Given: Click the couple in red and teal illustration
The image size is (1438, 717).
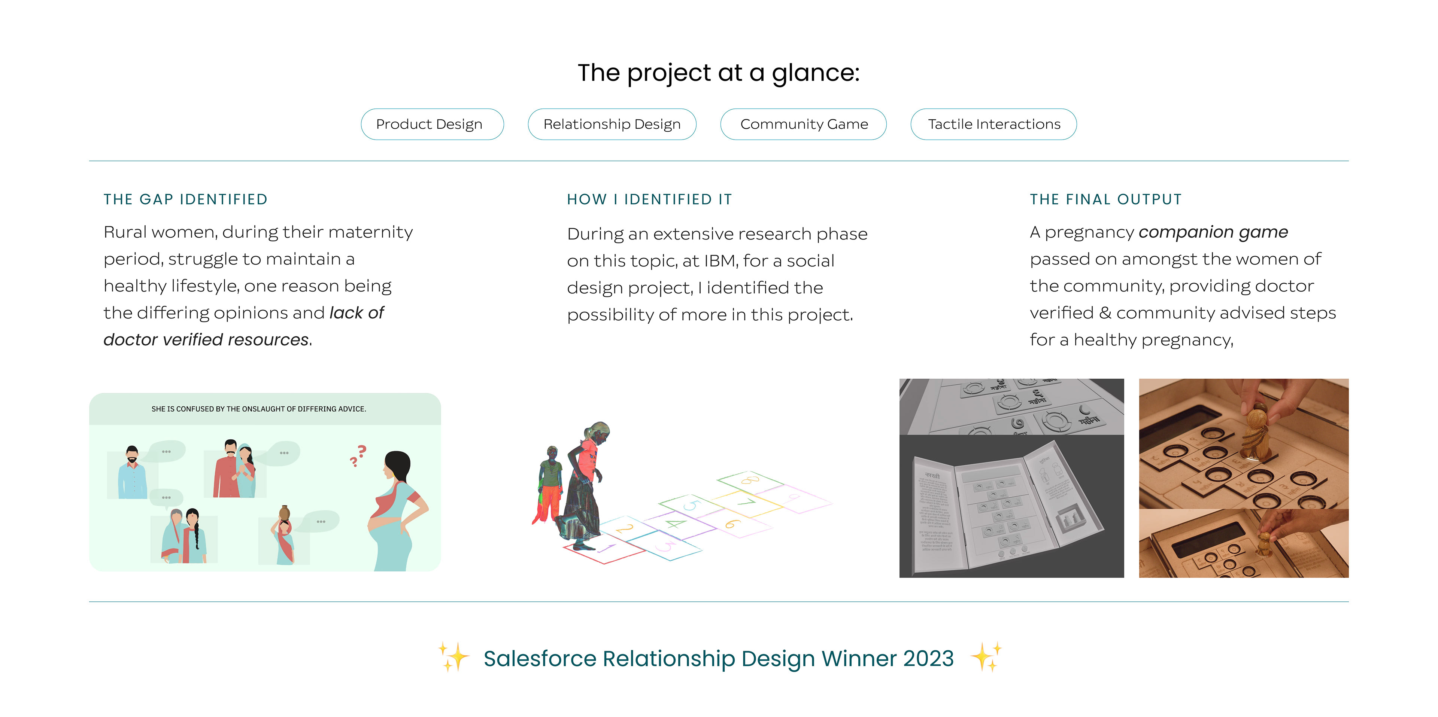Looking at the screenshot, I should (x=235, y=469).
